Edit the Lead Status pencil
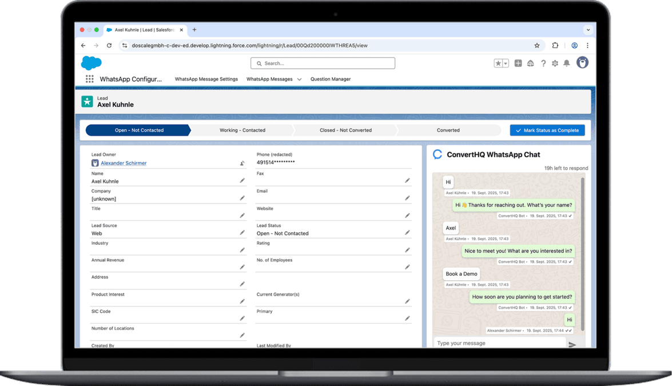Image resolution: width=672 pixels, height=386 pixels. [x=407, y=233]
